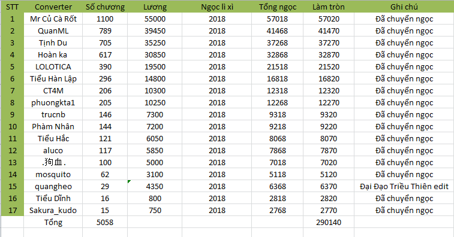Select the 'Tổng' label cell
The width and height of the screenshot is (454, 237).
[x=53, y=222]
